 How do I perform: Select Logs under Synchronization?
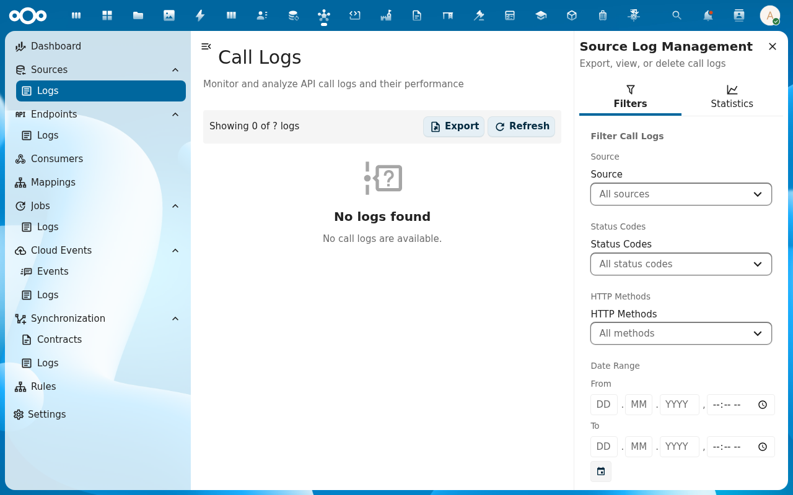tap(101, 363)
